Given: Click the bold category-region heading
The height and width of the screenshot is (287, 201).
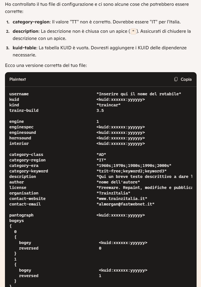Looking at the screenshot, I should tap(31, 22).
